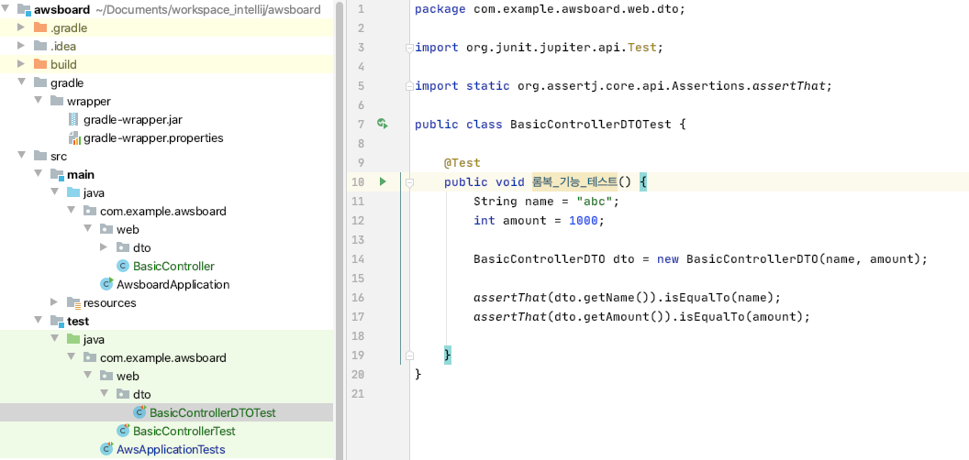Expand the .gradle folder

coord(22,28)
